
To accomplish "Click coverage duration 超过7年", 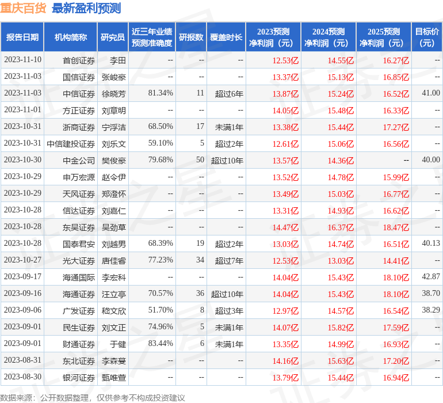I will pos(229,261).
